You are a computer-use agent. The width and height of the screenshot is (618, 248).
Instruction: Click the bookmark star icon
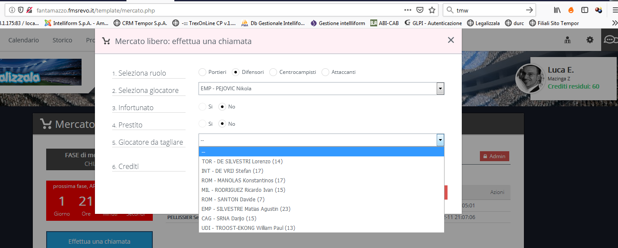point(432,10)
